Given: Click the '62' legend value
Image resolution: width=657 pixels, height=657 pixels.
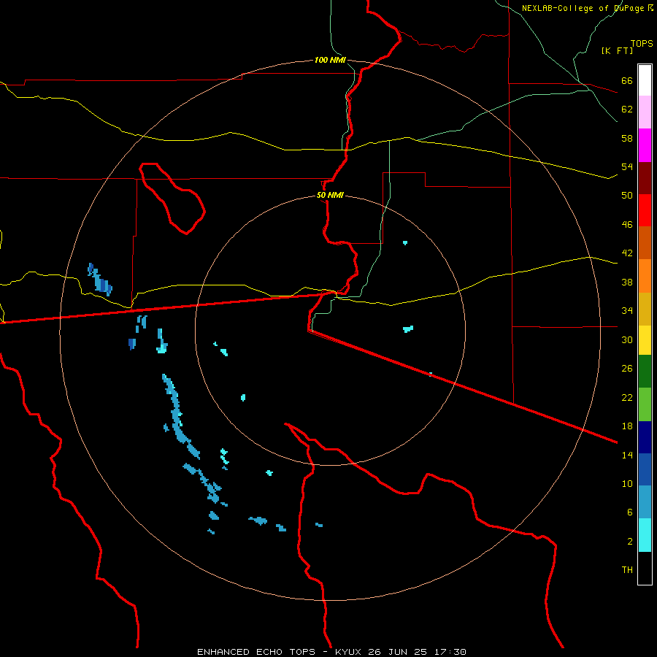Looking at the screenshot, I should click(627, 109).
